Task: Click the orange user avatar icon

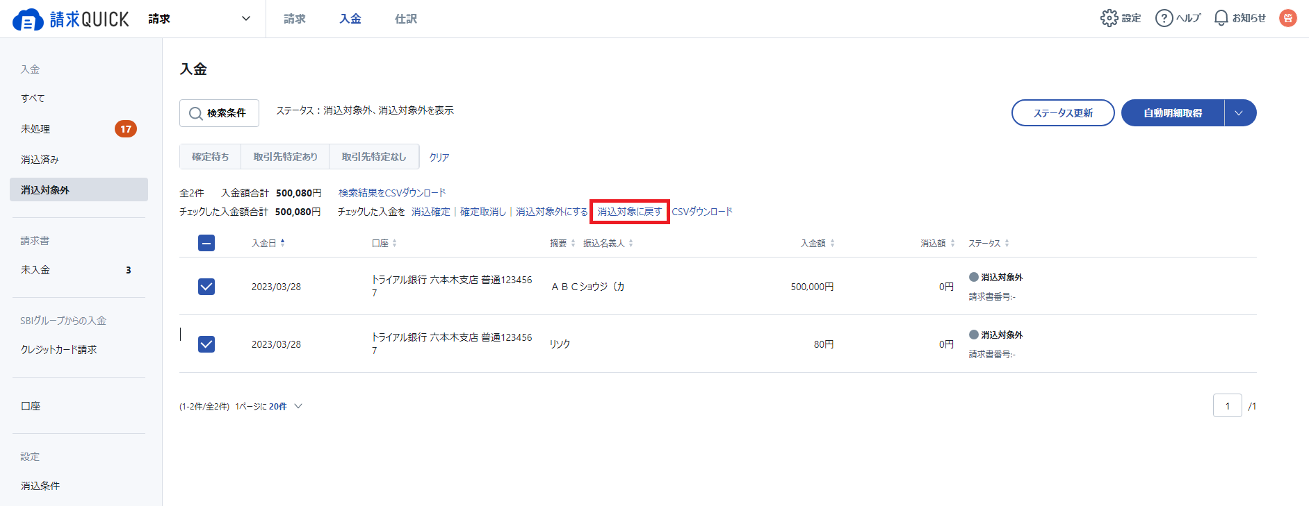Action: 1288,18
